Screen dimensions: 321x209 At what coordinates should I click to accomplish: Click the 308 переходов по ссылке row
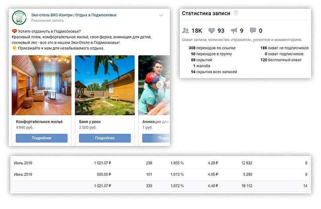click(212, 48)
